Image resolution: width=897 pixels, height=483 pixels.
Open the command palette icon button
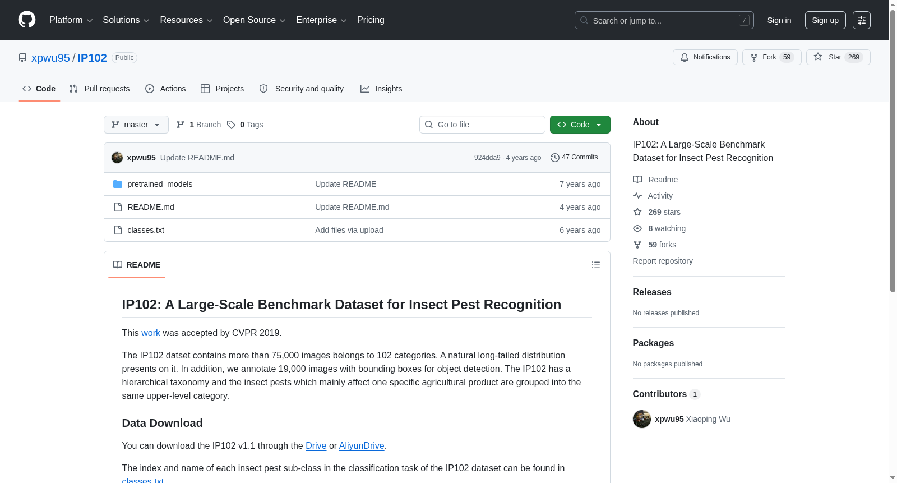click(x=862, y=20)
